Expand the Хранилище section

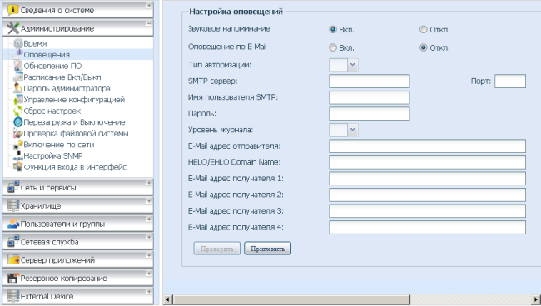pyautogui.click(x=149, y=201)
